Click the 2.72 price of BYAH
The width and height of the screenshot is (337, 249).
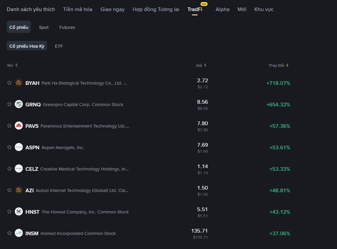point(203,80)
